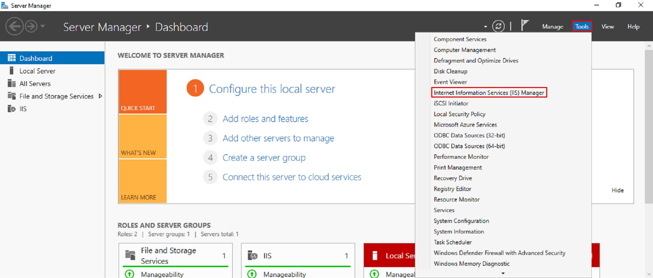Click Configure this local server link
The height and width of the screenshot is (278, 653).
coord(272,89)
